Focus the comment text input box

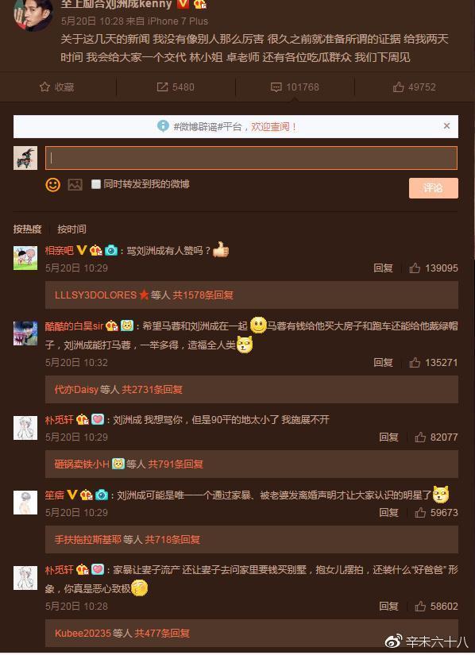[251, 158]
